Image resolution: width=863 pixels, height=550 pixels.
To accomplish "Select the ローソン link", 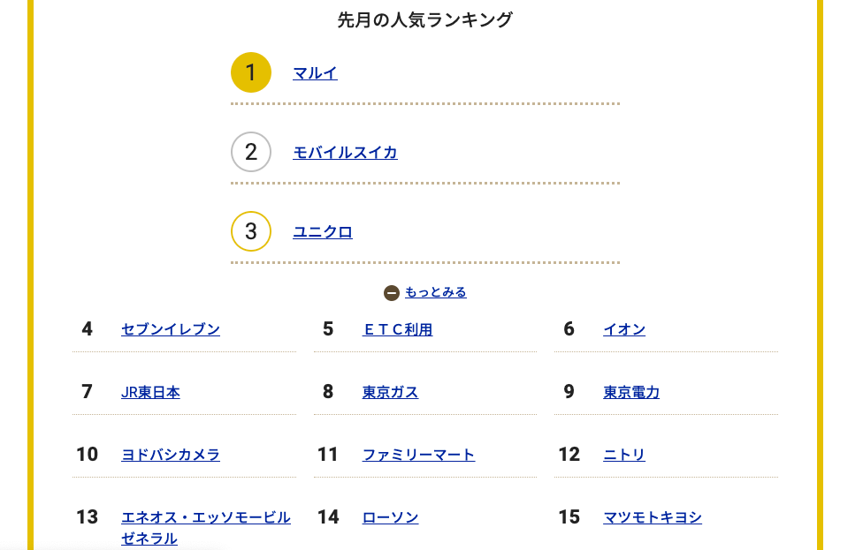I will (x=390, y=517).
